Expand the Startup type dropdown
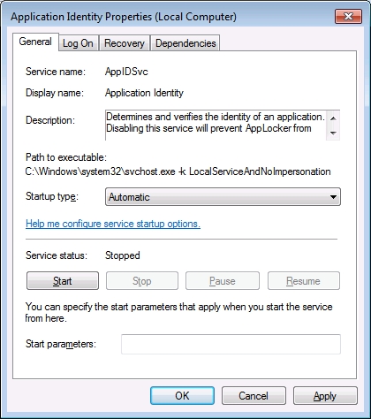The height and width of the screenshot is (419, 371). (223, 196)
